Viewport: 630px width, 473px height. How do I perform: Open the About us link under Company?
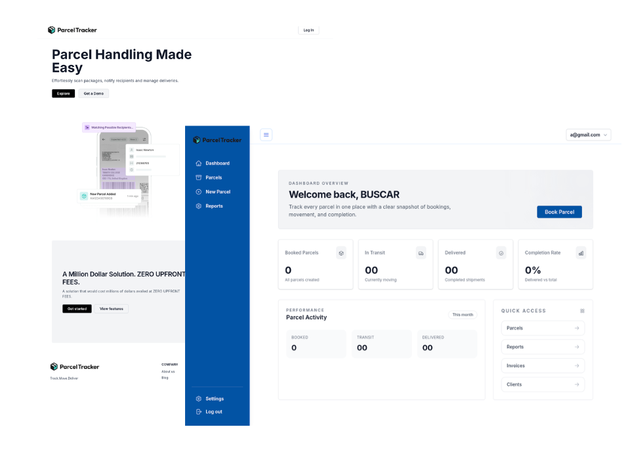pos(168,371)
